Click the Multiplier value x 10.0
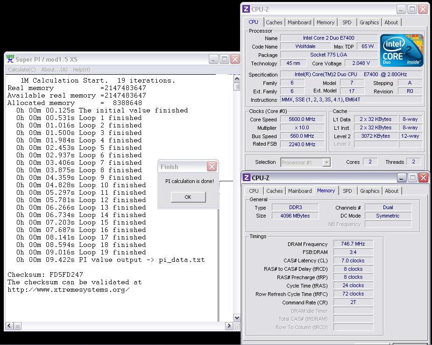432x345 pixels. [x=302, y=128]
